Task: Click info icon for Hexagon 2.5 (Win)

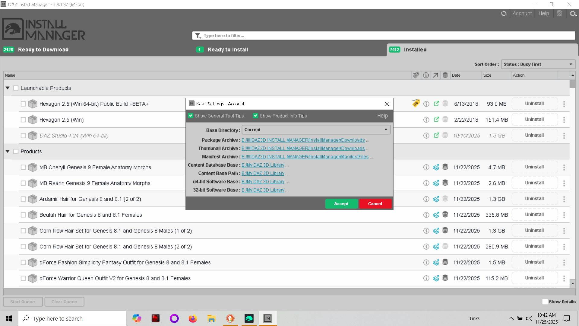Action: point(426,120)
